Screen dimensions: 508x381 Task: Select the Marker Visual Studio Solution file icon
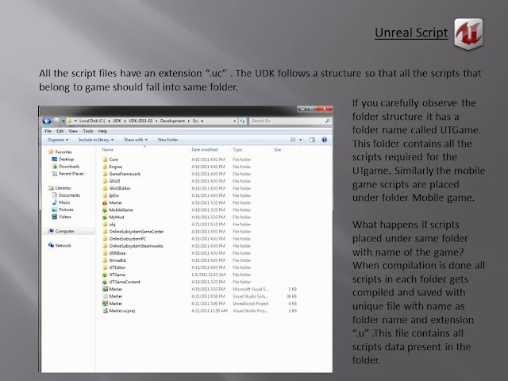105,296
